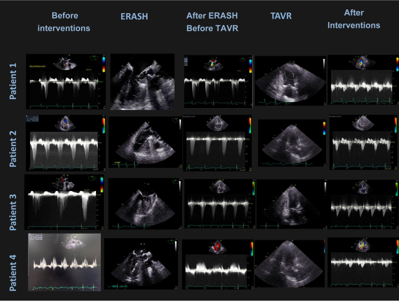Open Patient 4 TAVR echo image
Image resolution: width=399 pixels, height=301 pixels.
pos(290,264)
